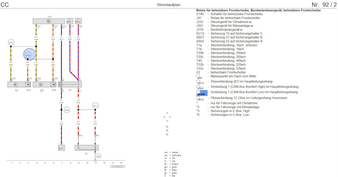Open camera icon next to J255 Climatronic entry

pos(250,22)
